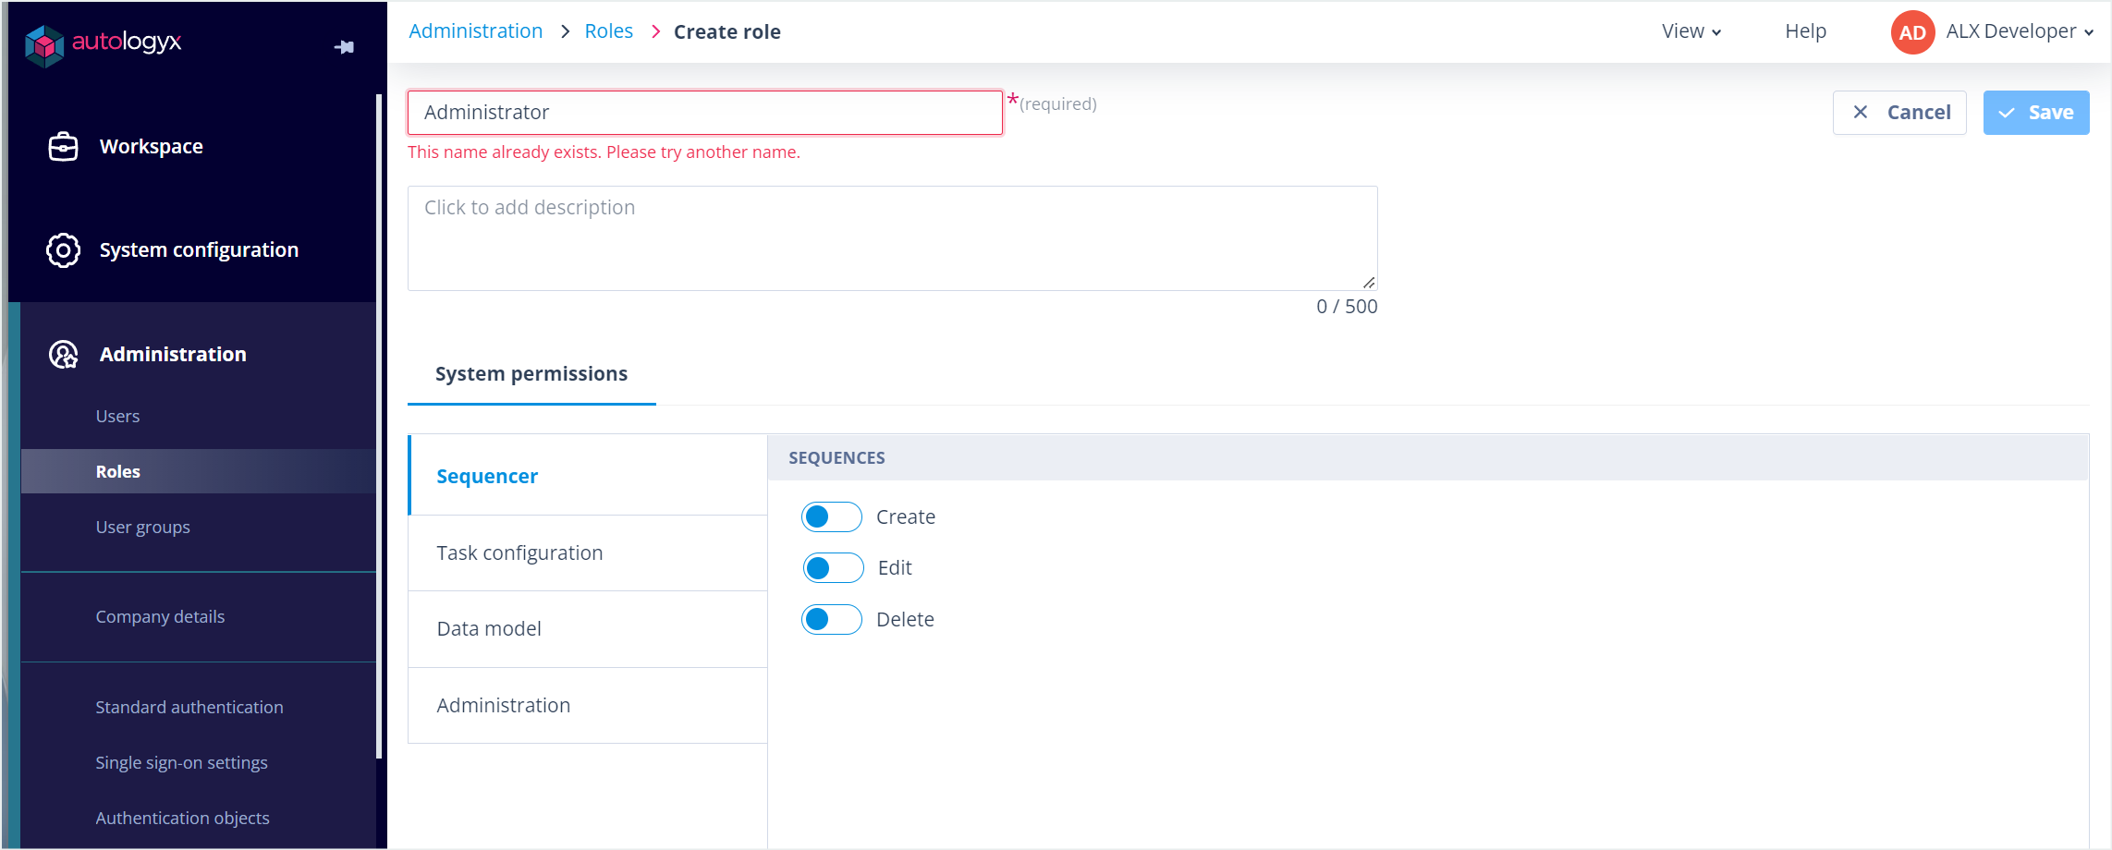The image size is (2112, 850).
Task: Click the X icon in the Cancel button
Action: point(1861,112)
